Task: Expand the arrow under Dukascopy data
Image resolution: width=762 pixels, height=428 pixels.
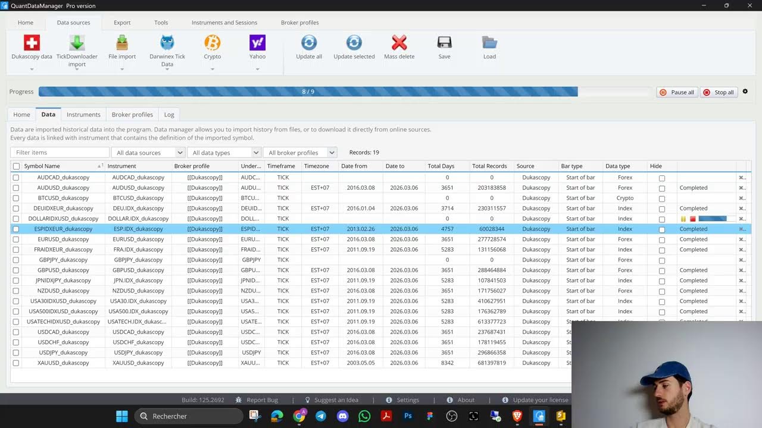Action: click(32, 69)
